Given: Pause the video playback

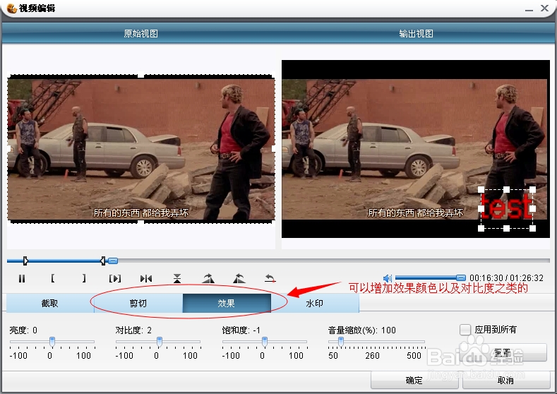Looking at the screenshot, I should tap(22, 278).
